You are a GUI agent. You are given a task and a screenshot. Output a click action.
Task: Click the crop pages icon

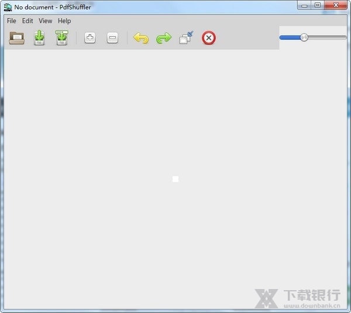point(186,37)
